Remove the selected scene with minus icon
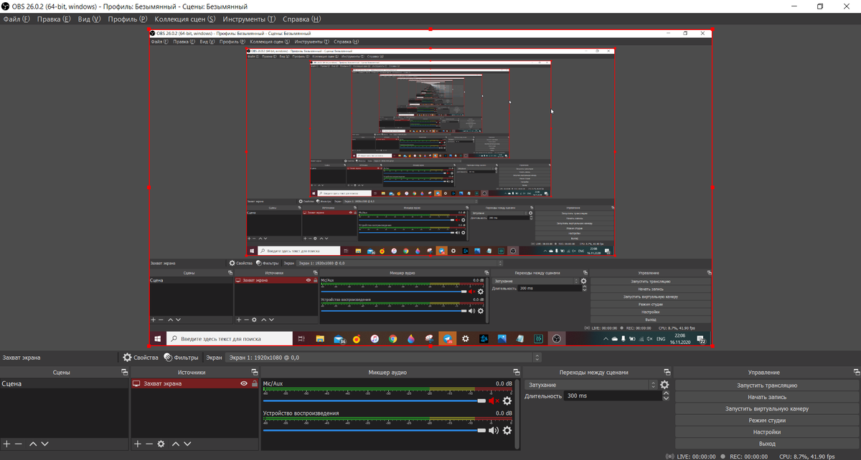This screenshot has height=460, width=861. (19, 444)
